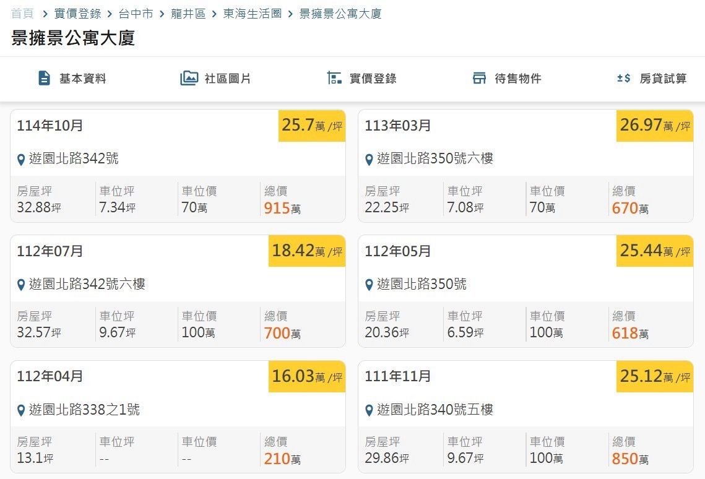Screen dimensions: 705x479
Task: Switch to the 社區圖片 tab
Action: point(228,79)
